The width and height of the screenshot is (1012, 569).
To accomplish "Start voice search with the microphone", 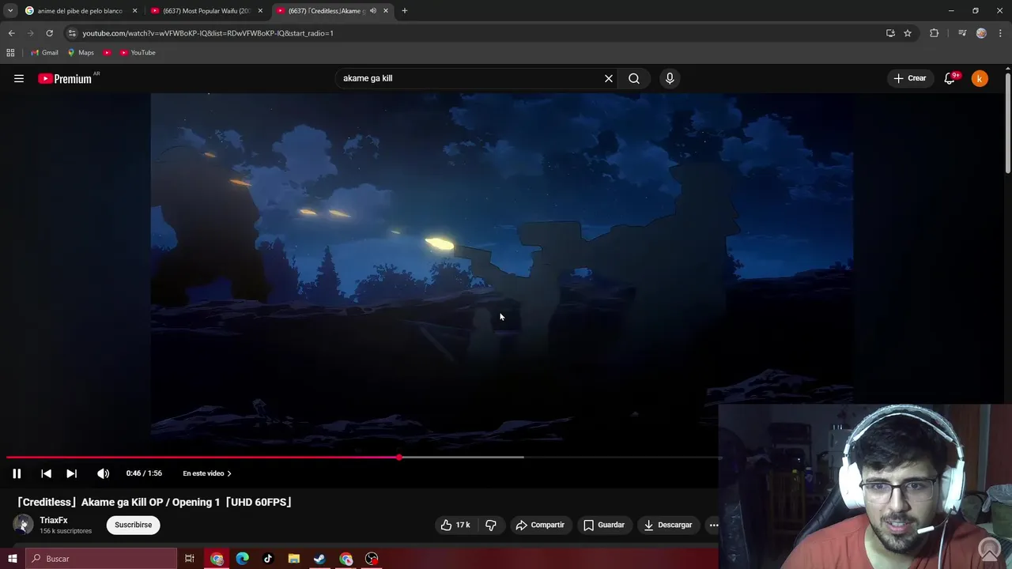I will point(670,78).
